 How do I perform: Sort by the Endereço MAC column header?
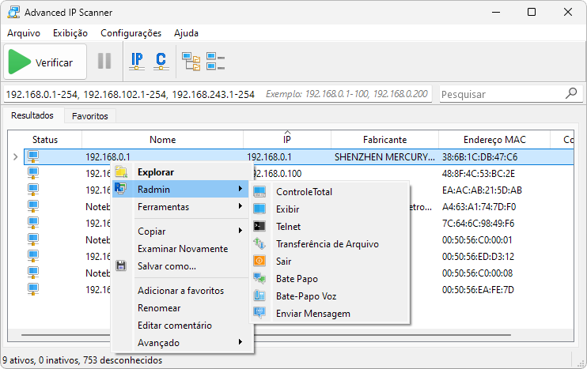click(x=494, y=140)
